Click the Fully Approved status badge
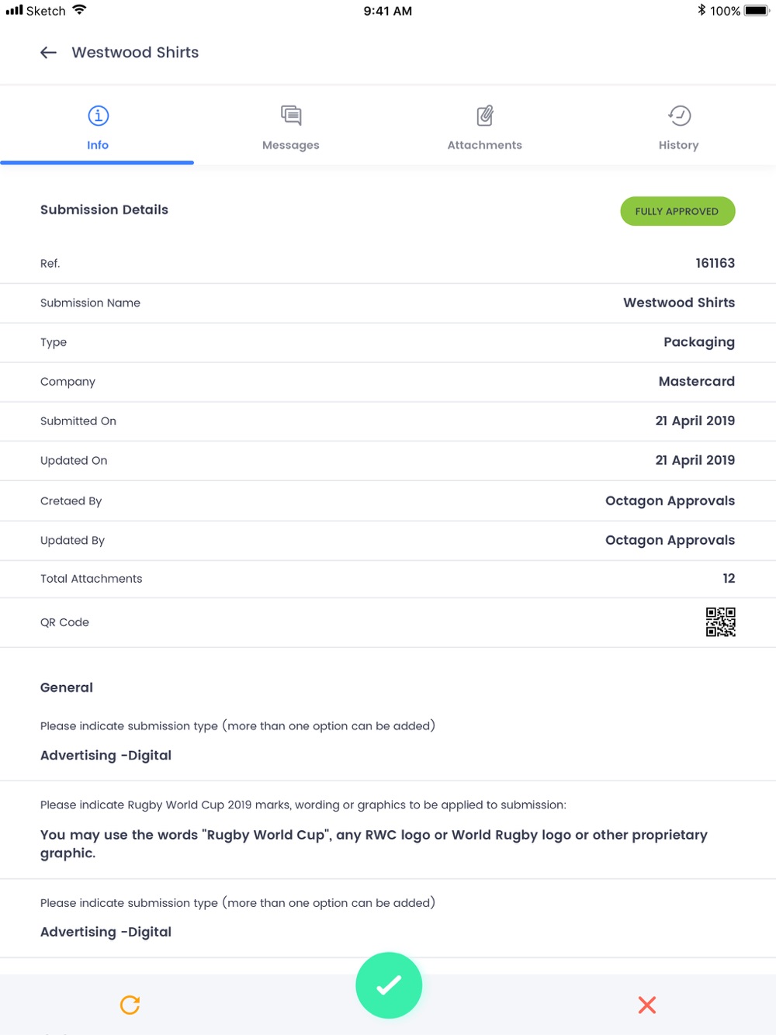The width and height of the screenshot is (776, 1035). point(677,211)
